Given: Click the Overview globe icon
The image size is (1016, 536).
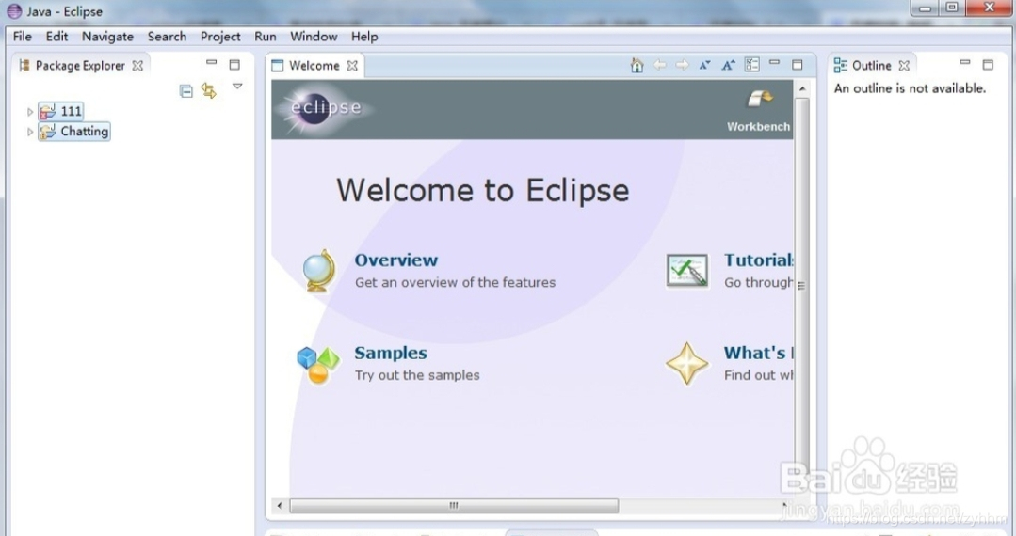Looking at the screenshot, I should tap(319, 271).
